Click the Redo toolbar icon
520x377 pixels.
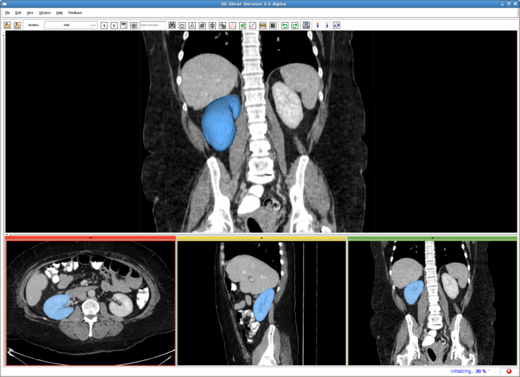(294, 25)
